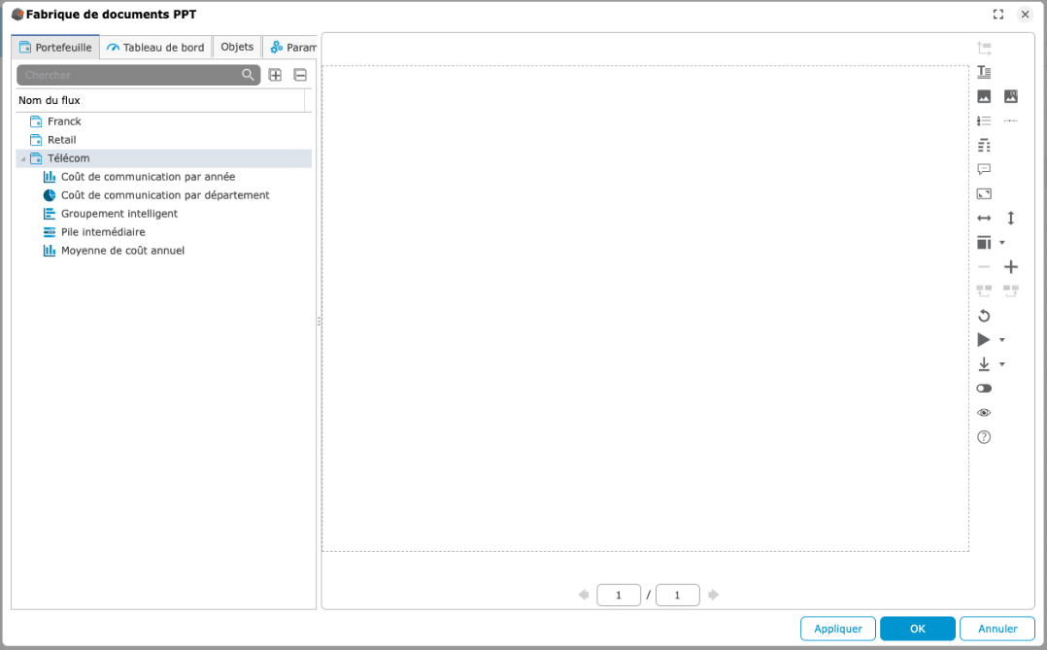Open the dropdown arrow beside download icon
The width and height of the screenshot is (1047, 650).
(x=1002, y=364)
